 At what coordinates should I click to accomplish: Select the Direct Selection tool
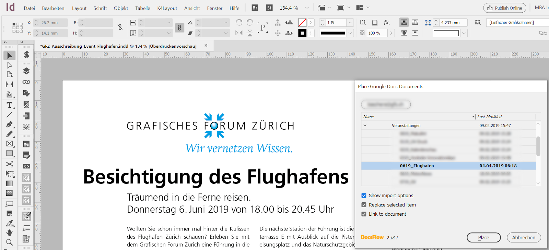click(10, 65)
